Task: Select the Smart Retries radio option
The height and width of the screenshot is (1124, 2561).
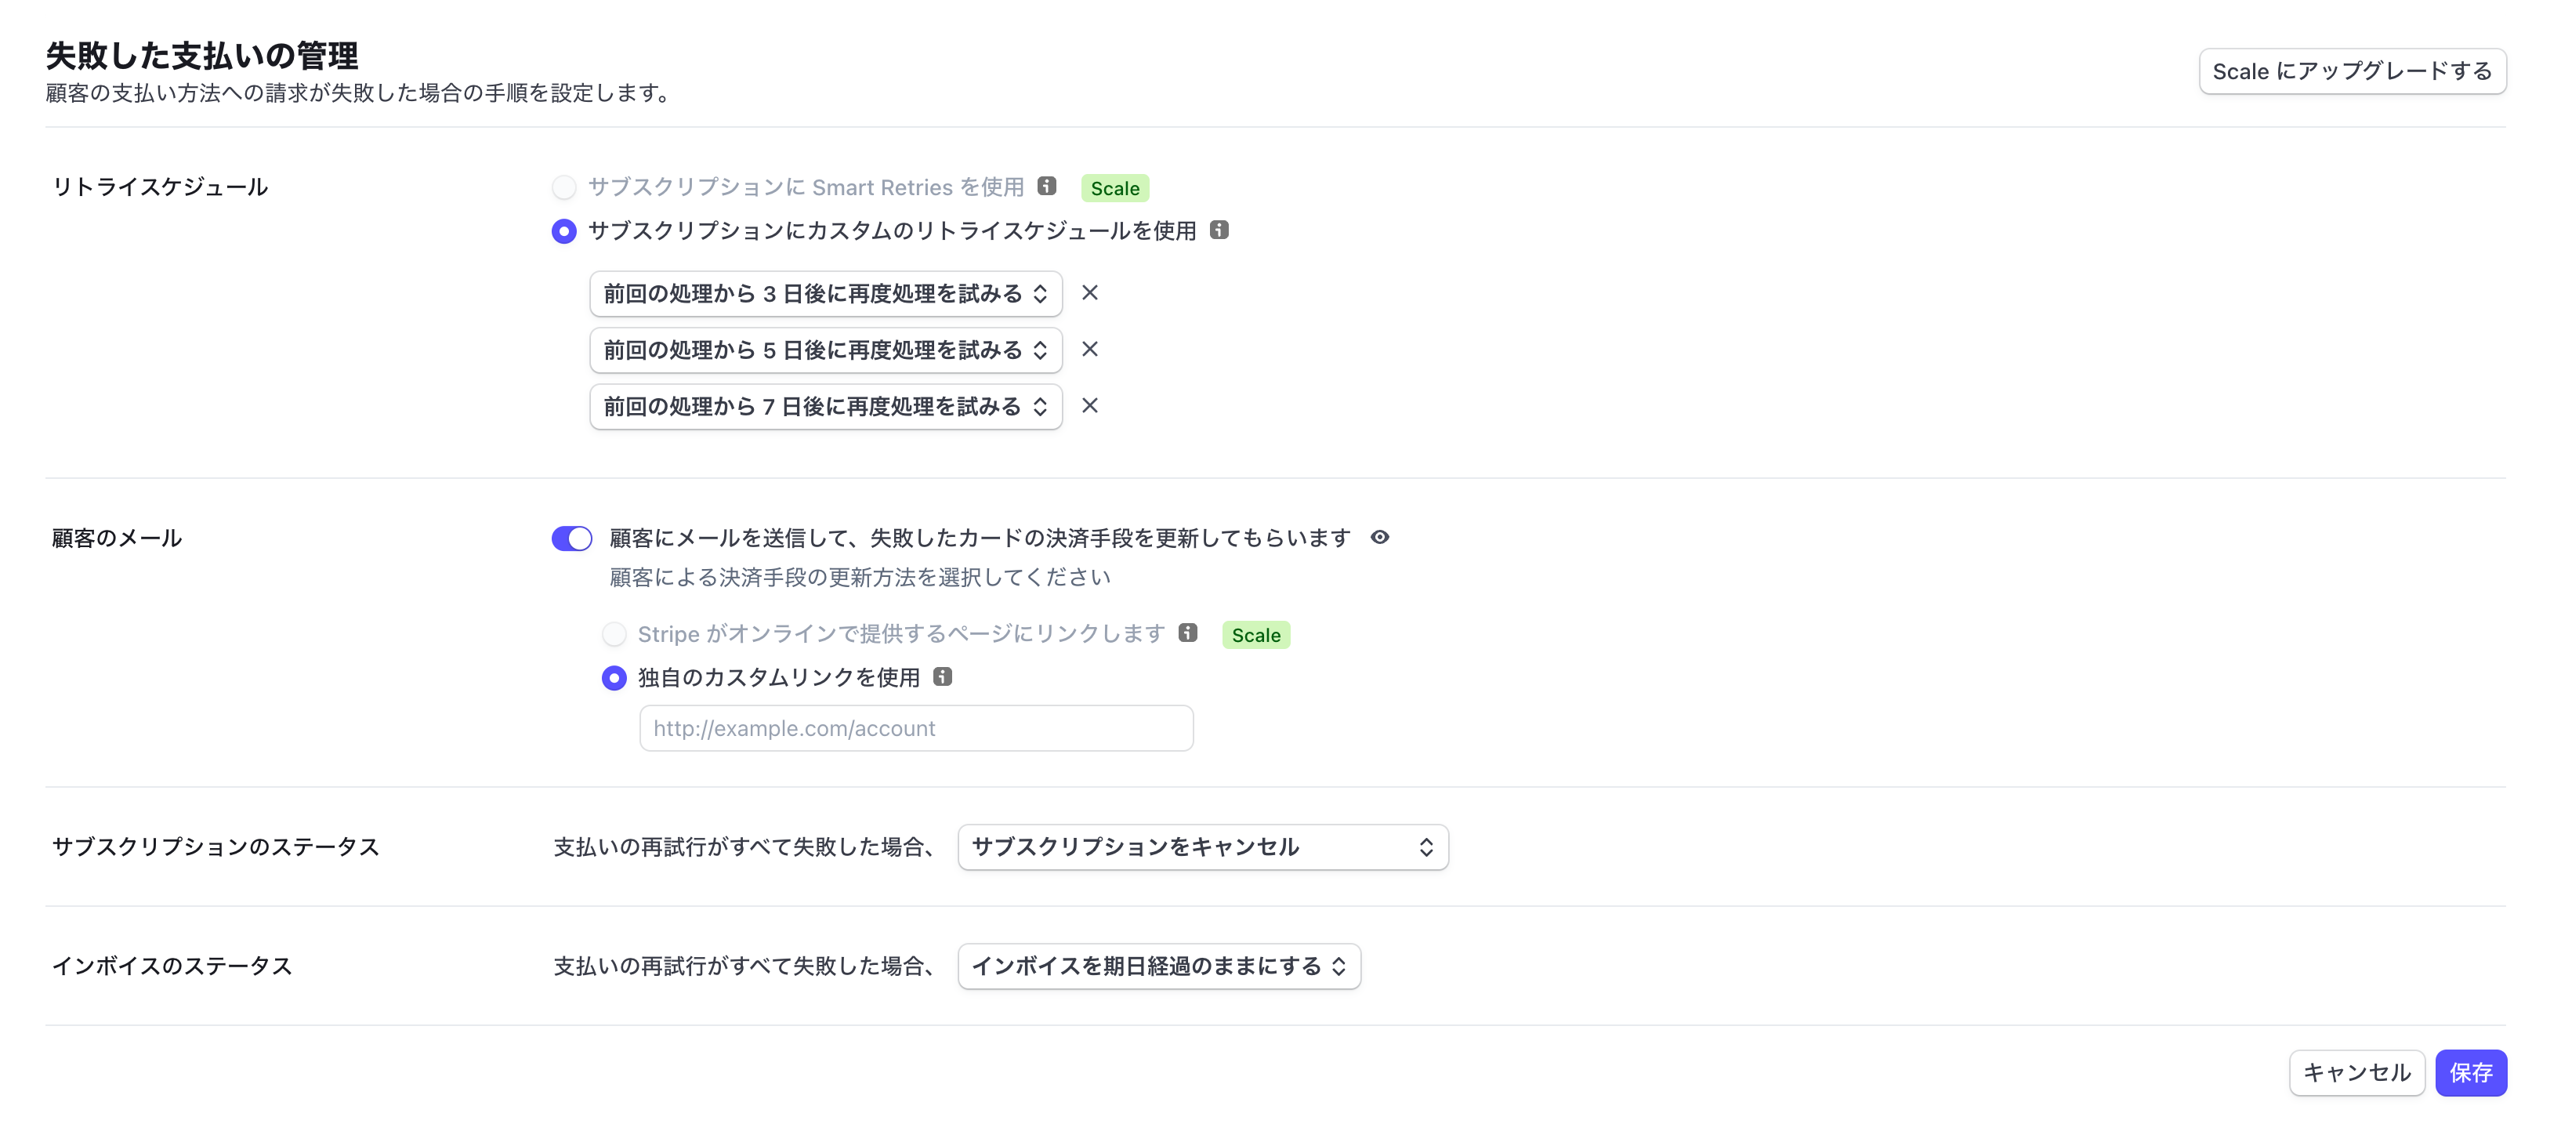Action: point(563,187)
